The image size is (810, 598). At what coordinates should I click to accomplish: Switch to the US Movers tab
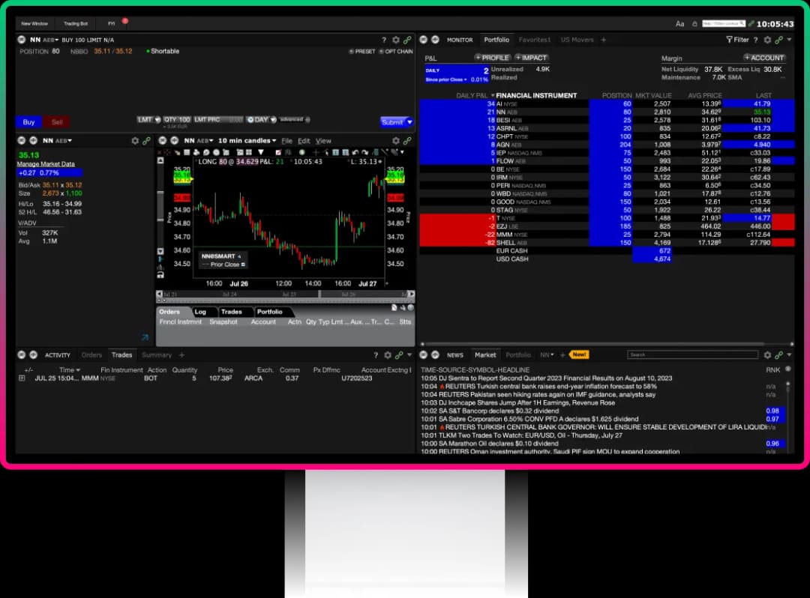point(576,40)
